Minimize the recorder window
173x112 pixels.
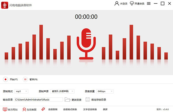click(x=156, y=3)
